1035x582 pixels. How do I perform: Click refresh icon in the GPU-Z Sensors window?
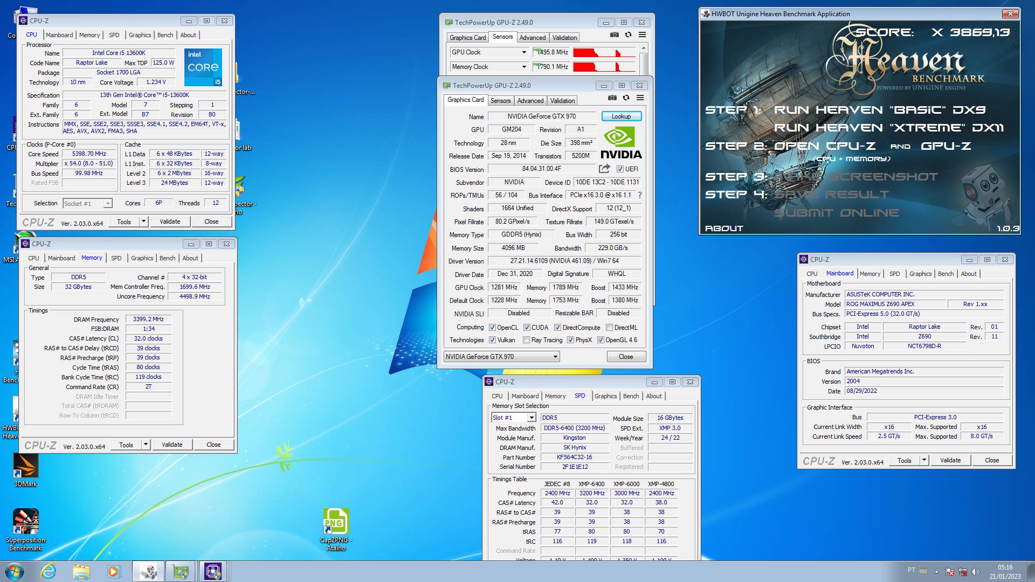628,35
